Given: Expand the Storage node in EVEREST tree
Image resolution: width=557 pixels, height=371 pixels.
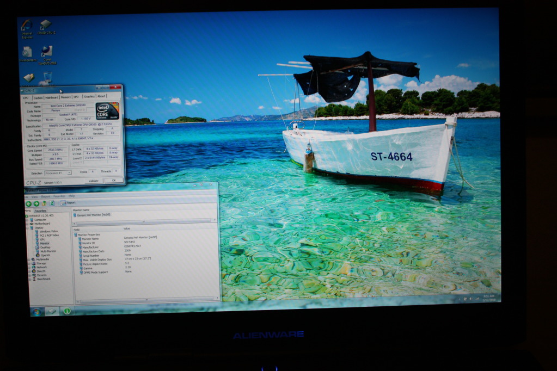Looking at the screenshot, I should point(29,263).
